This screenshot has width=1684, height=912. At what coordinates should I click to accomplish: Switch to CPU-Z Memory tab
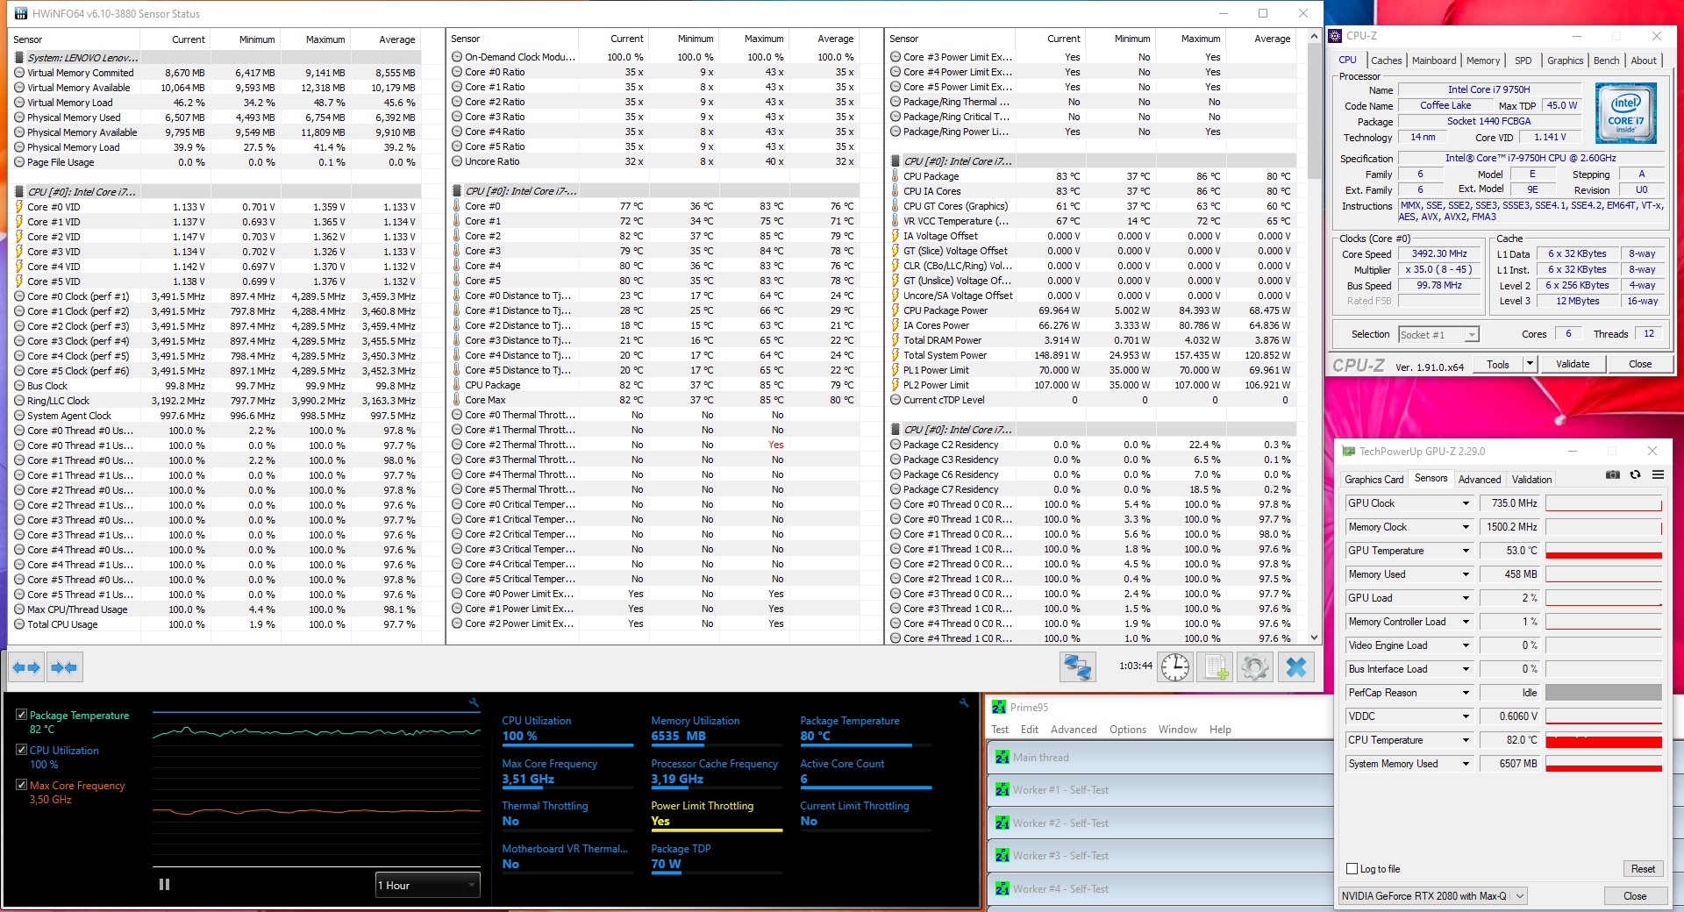(1483, 61)
